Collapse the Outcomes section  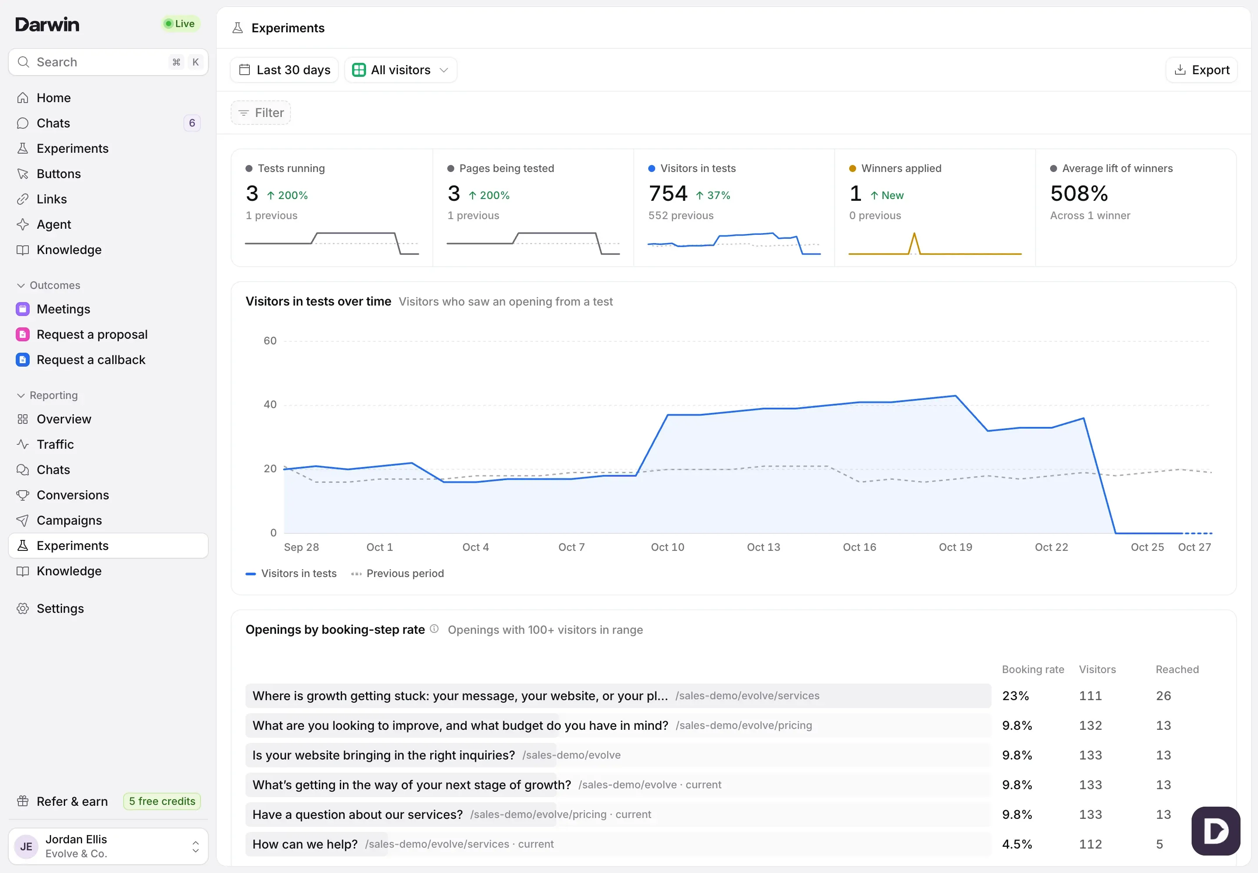tap(48, 285)
